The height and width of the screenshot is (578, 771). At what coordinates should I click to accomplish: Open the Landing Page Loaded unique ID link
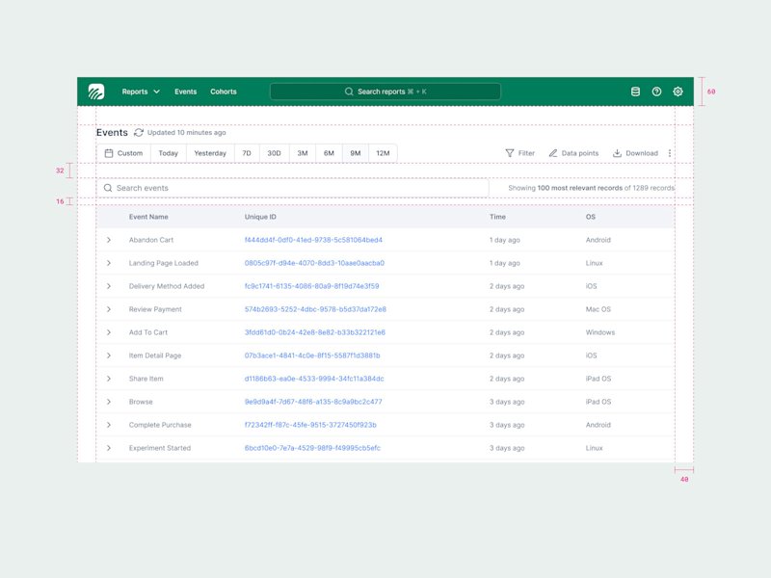[x=314, y=263]
